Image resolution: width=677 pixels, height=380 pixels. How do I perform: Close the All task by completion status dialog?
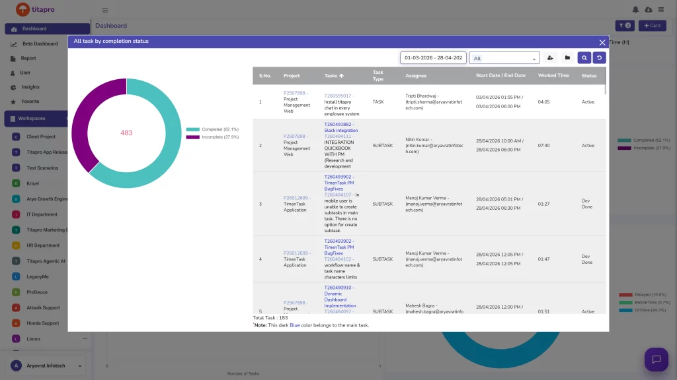tap(602, 42)
